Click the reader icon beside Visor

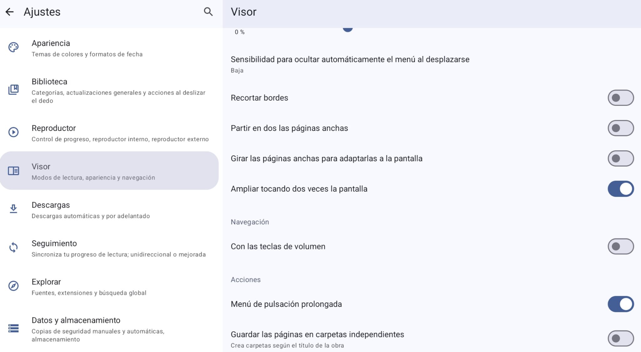coord(13,171)
